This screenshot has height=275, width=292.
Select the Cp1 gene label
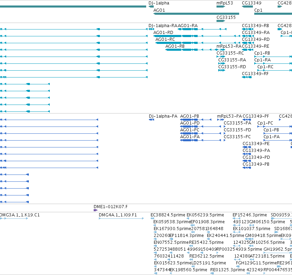tap(258, 10)
